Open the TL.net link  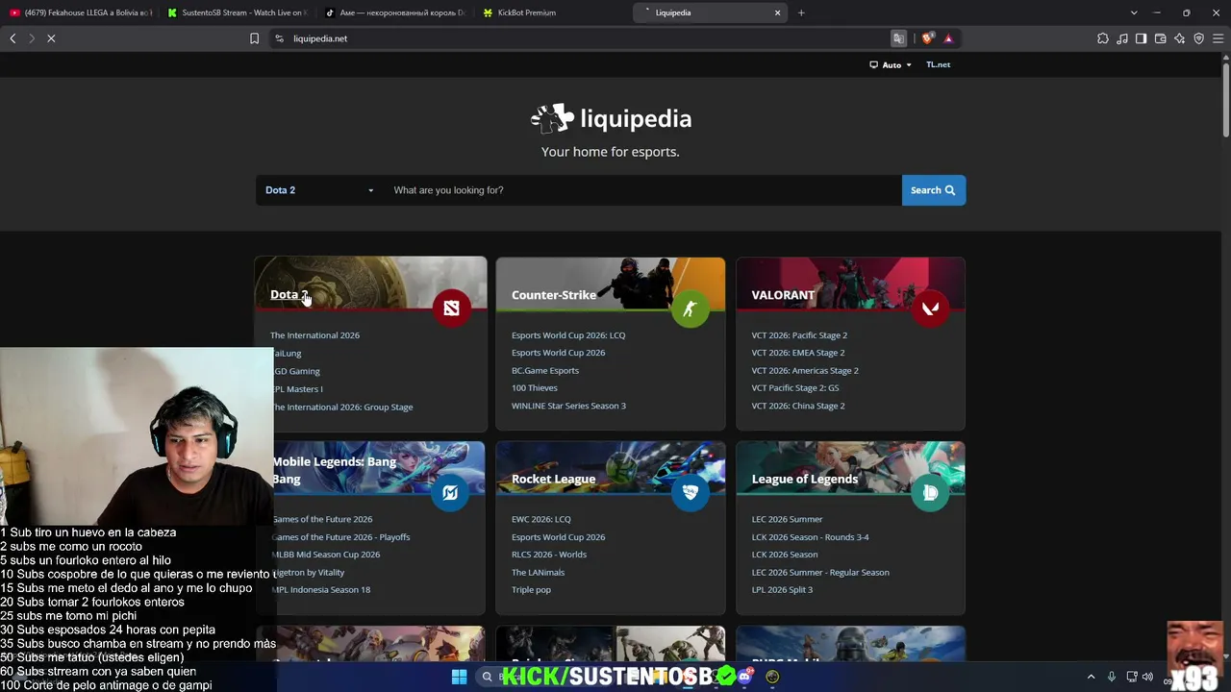938,65
